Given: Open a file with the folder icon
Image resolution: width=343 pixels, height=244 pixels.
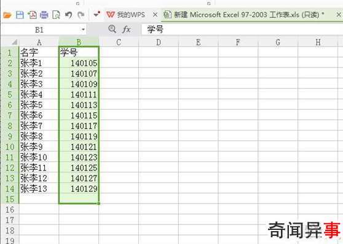Looking at the screenshot, I should (7, 15).
